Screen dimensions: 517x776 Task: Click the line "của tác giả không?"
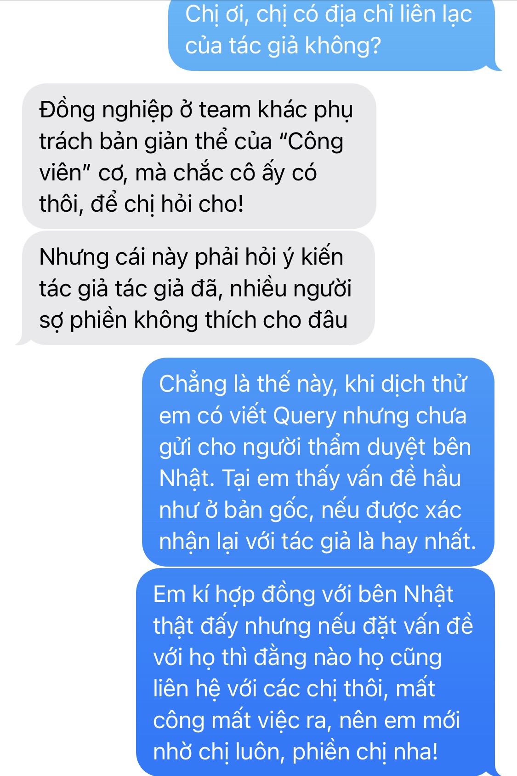[x=283, y=46]
